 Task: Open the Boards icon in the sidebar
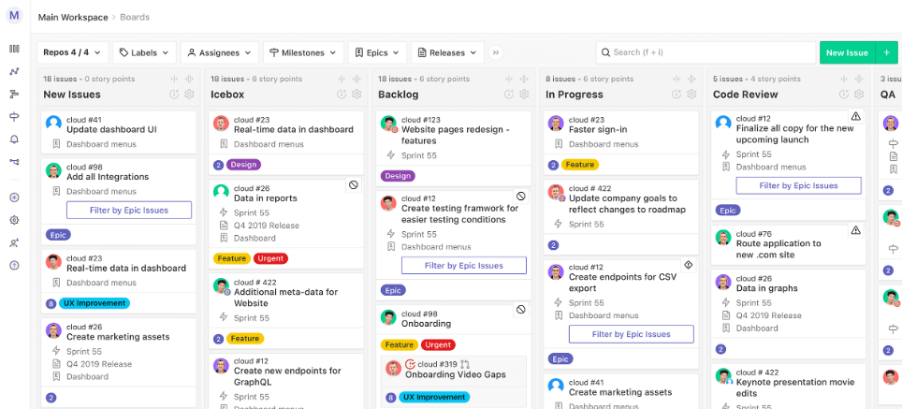click(x=14, y=49)
